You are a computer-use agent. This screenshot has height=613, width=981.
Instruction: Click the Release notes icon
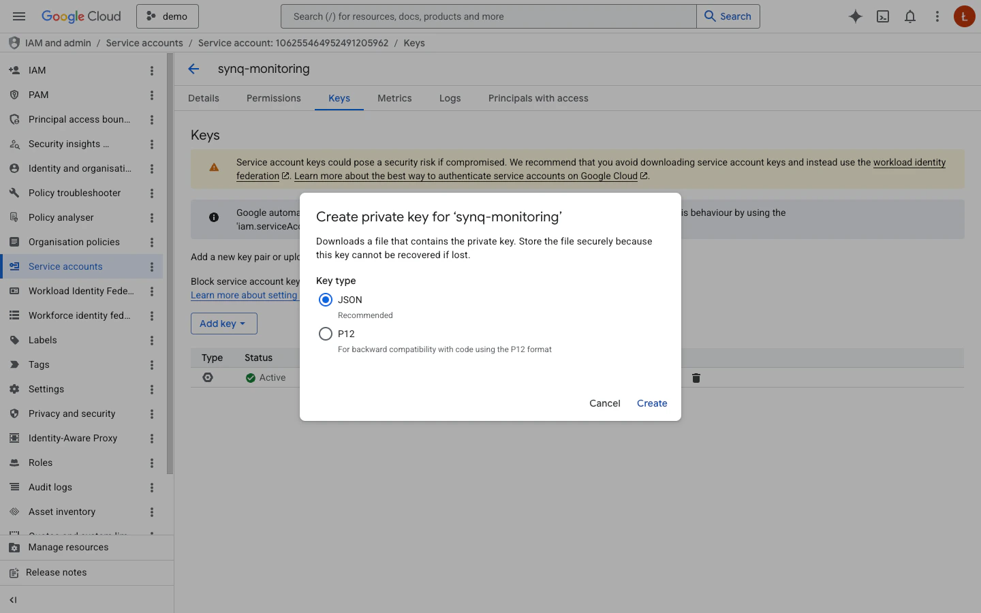click(14, 573)
